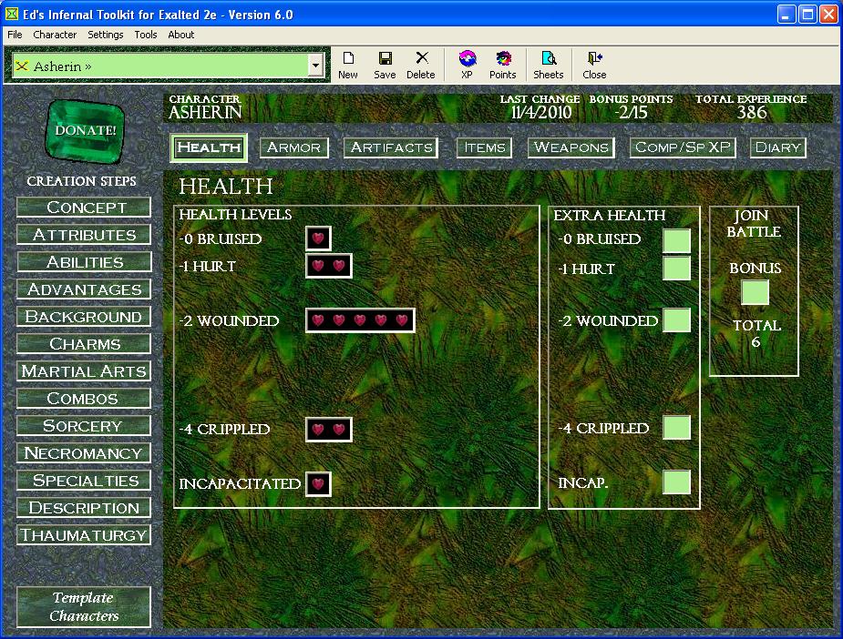Click the extra Incap. health box
The image size is (843, 639).
tap(676, 482)
